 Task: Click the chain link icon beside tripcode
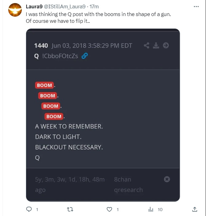(x=84, y=56)
